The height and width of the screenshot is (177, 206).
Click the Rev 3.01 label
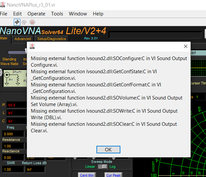click(91, 38)
